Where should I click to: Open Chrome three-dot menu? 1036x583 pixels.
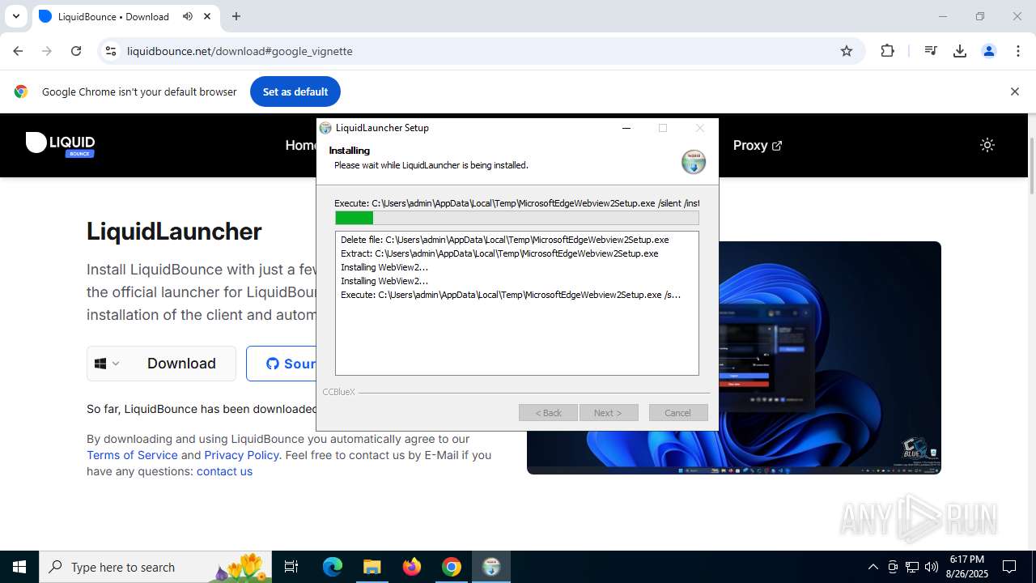[x=1018, y=51]
